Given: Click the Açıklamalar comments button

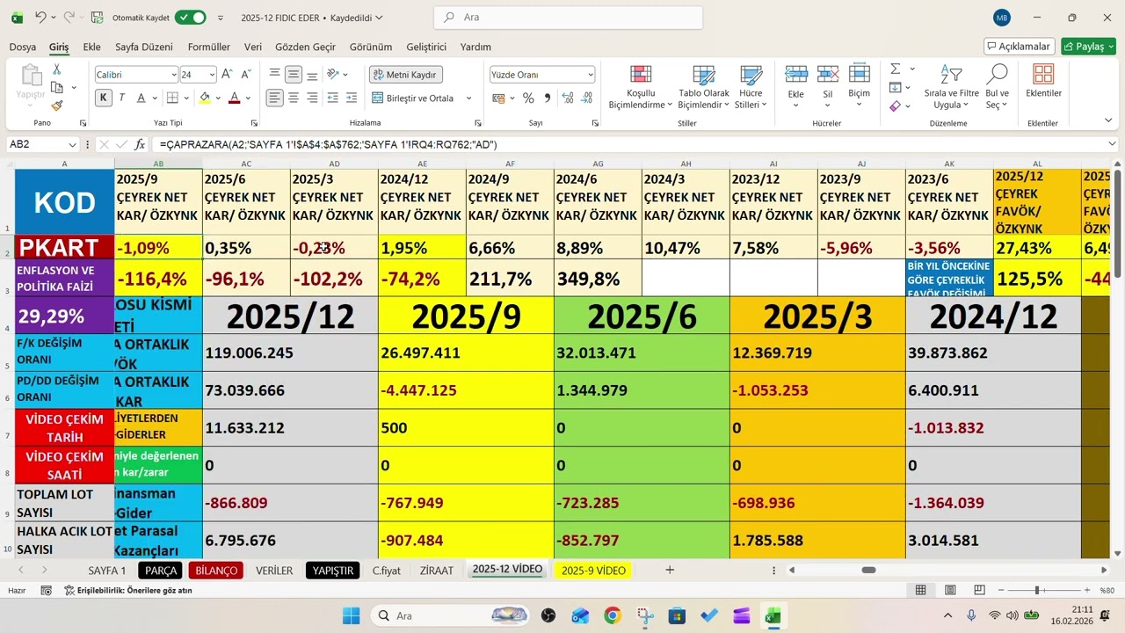Looking at the screenshot, I should click(x=1020, y=47).
